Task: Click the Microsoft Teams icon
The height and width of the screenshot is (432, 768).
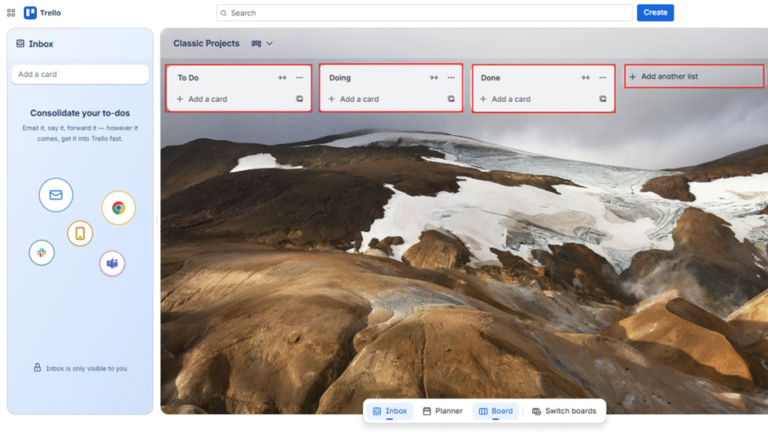Action: 112,263
